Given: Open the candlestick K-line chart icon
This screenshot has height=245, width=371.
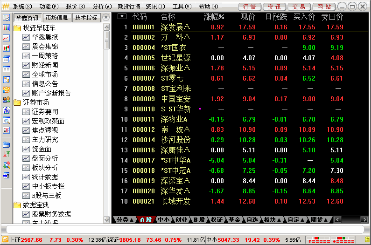Looking at the screenshot, I should [x=7, y=48].
